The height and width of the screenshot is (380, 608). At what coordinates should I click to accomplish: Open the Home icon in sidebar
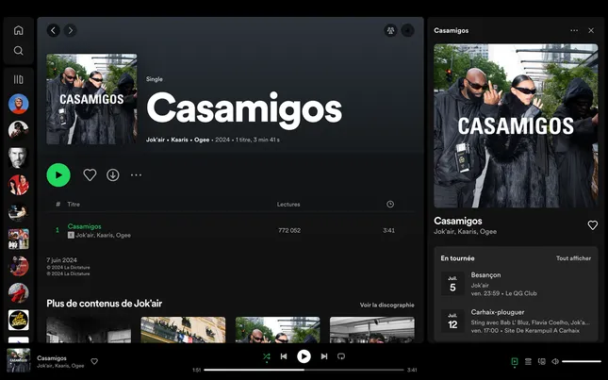pos(18,30)
